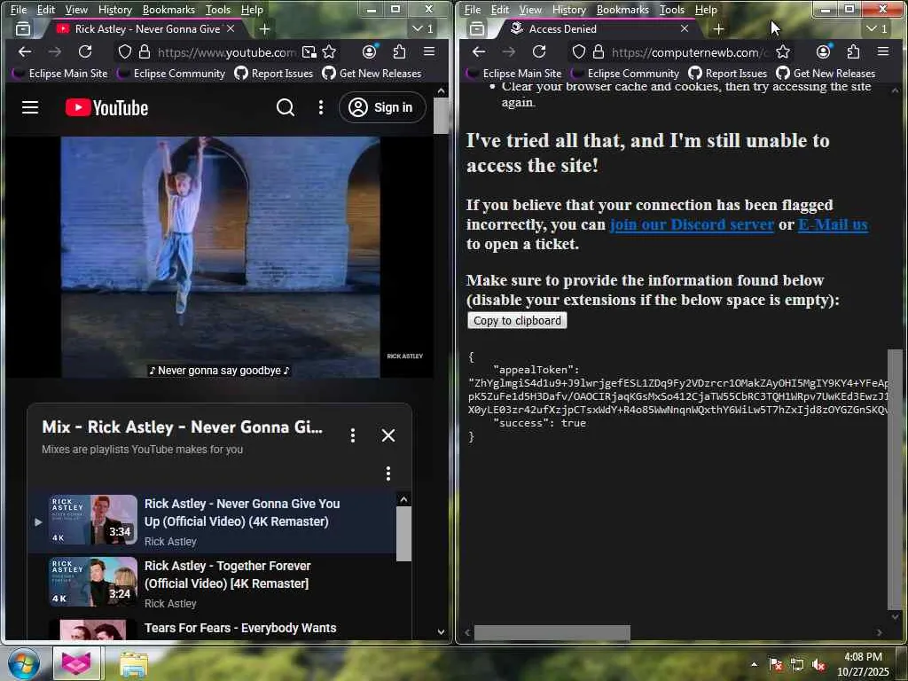Open extensions puzzle icon in right browser window
Screen dimensions: 908x681
point(854,52)
